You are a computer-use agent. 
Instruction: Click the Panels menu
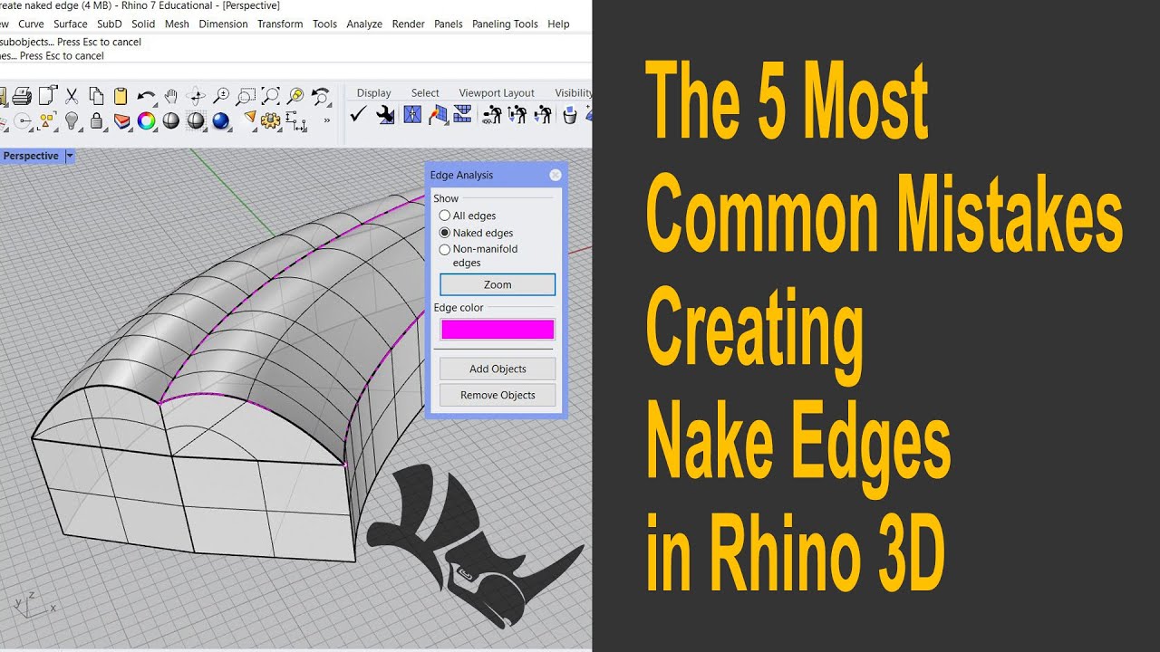[x=449, y=24]
